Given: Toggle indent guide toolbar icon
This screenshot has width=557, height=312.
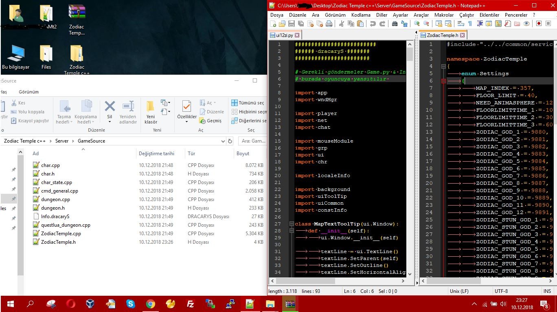Looking at the screenshot, I should [x=480, y=24].
